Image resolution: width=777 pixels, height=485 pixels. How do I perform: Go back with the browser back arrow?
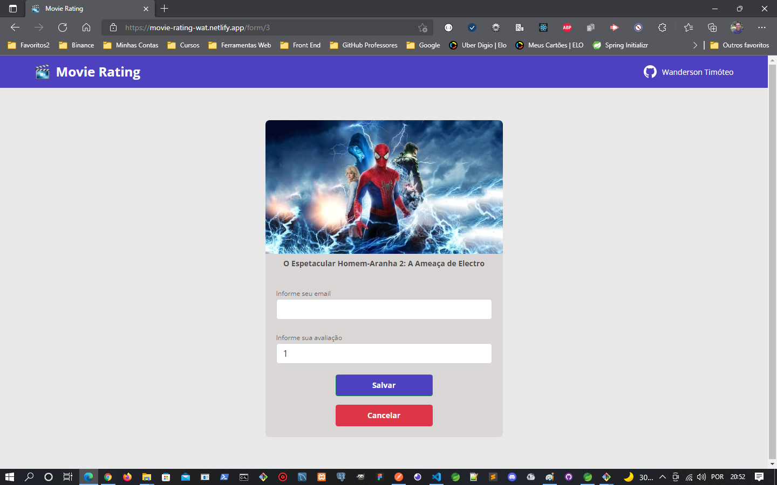pos(15,27)
